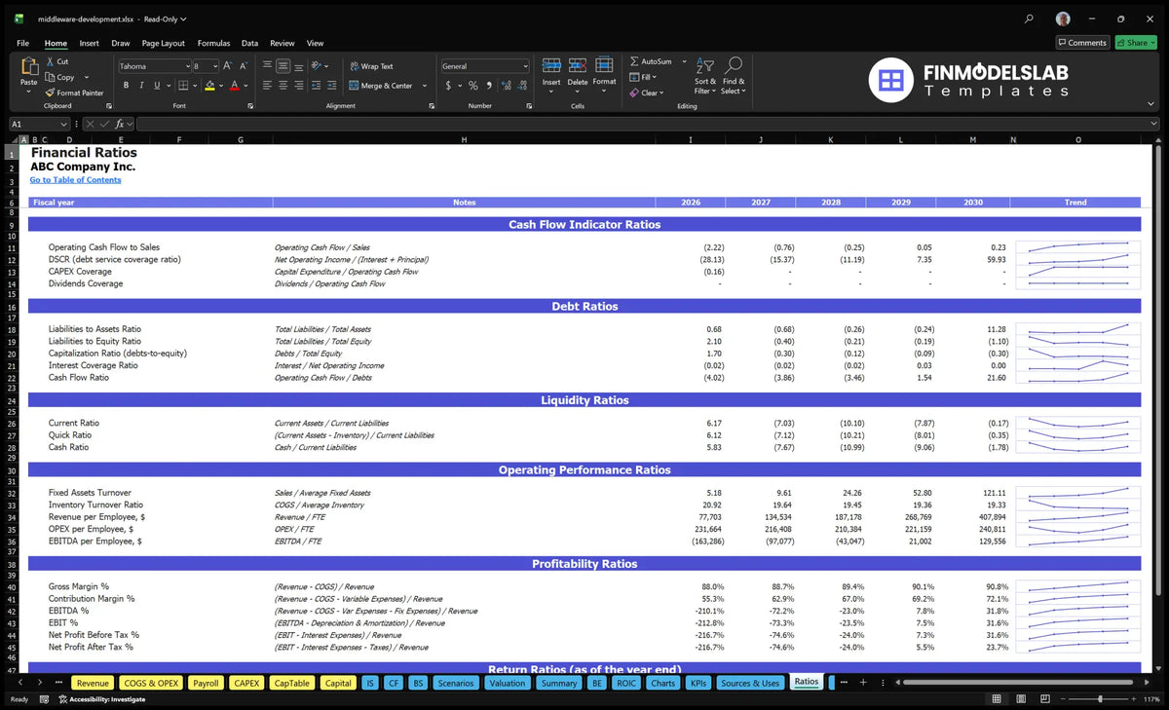Open the font name Tahoma dropdown
Screen dimensions: 1169x710
(x=187, y=66)
